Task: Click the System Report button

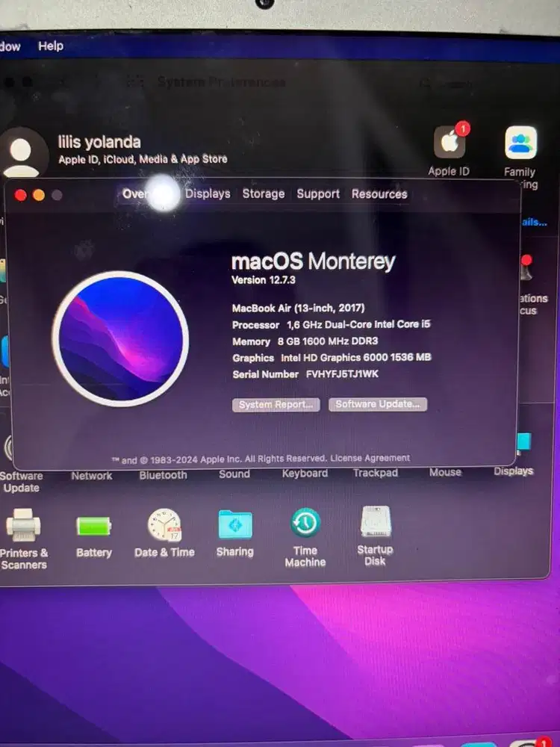Action: 276,404
